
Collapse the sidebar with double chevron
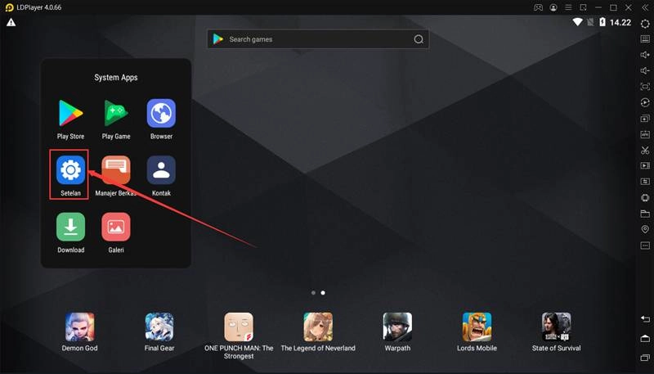[645, 7]
